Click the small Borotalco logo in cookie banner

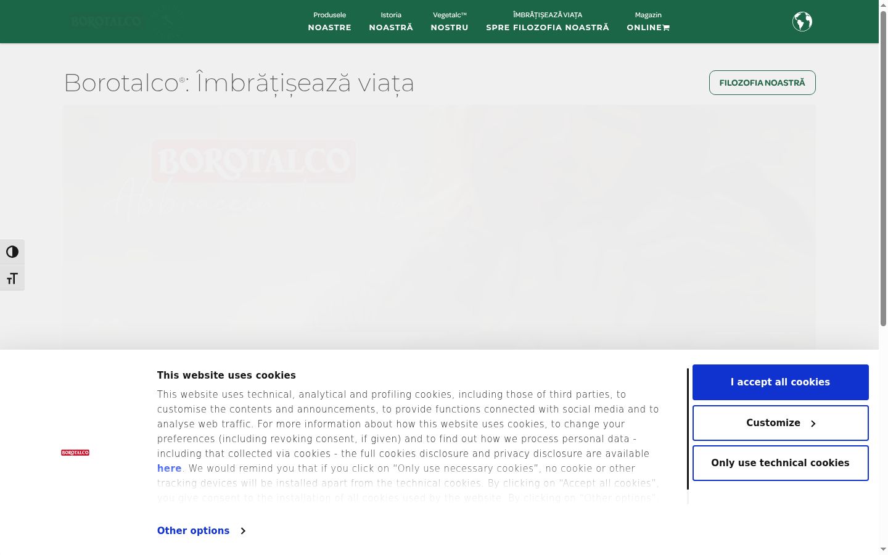pos(75,453)
